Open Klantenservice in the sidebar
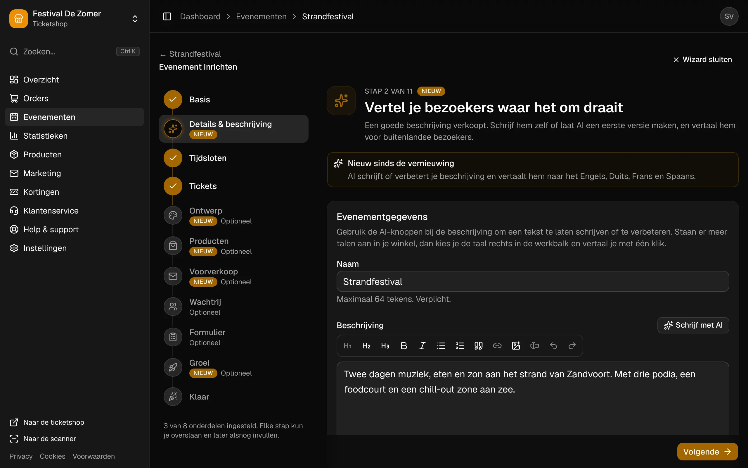This screenshot has height=468, width=748. [x=75, y=211]
